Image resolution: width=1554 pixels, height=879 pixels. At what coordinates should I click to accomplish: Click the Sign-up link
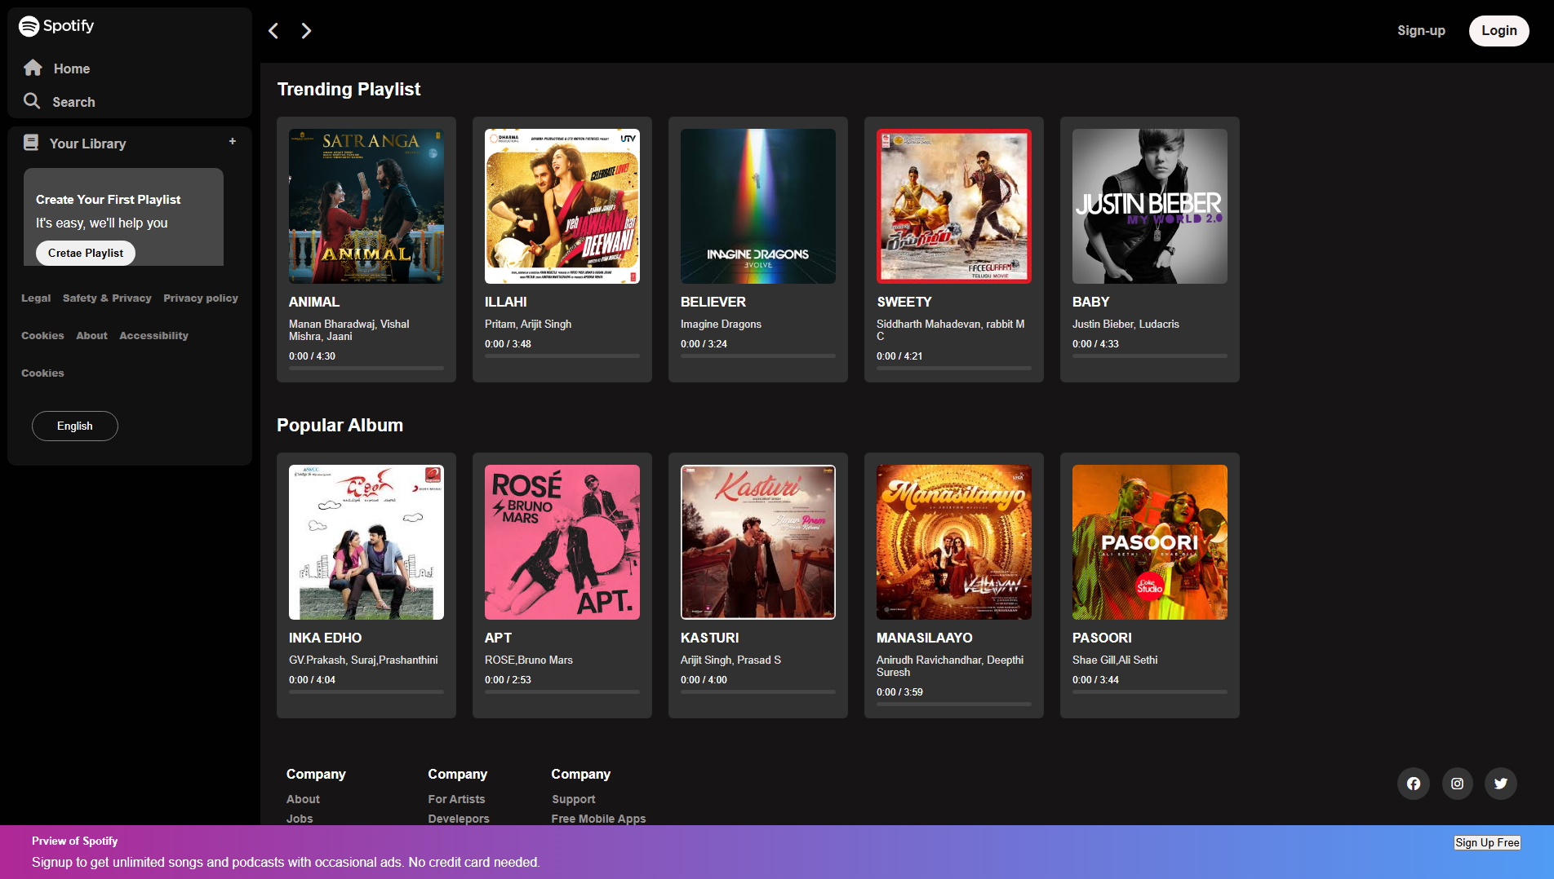[1421, 30]
